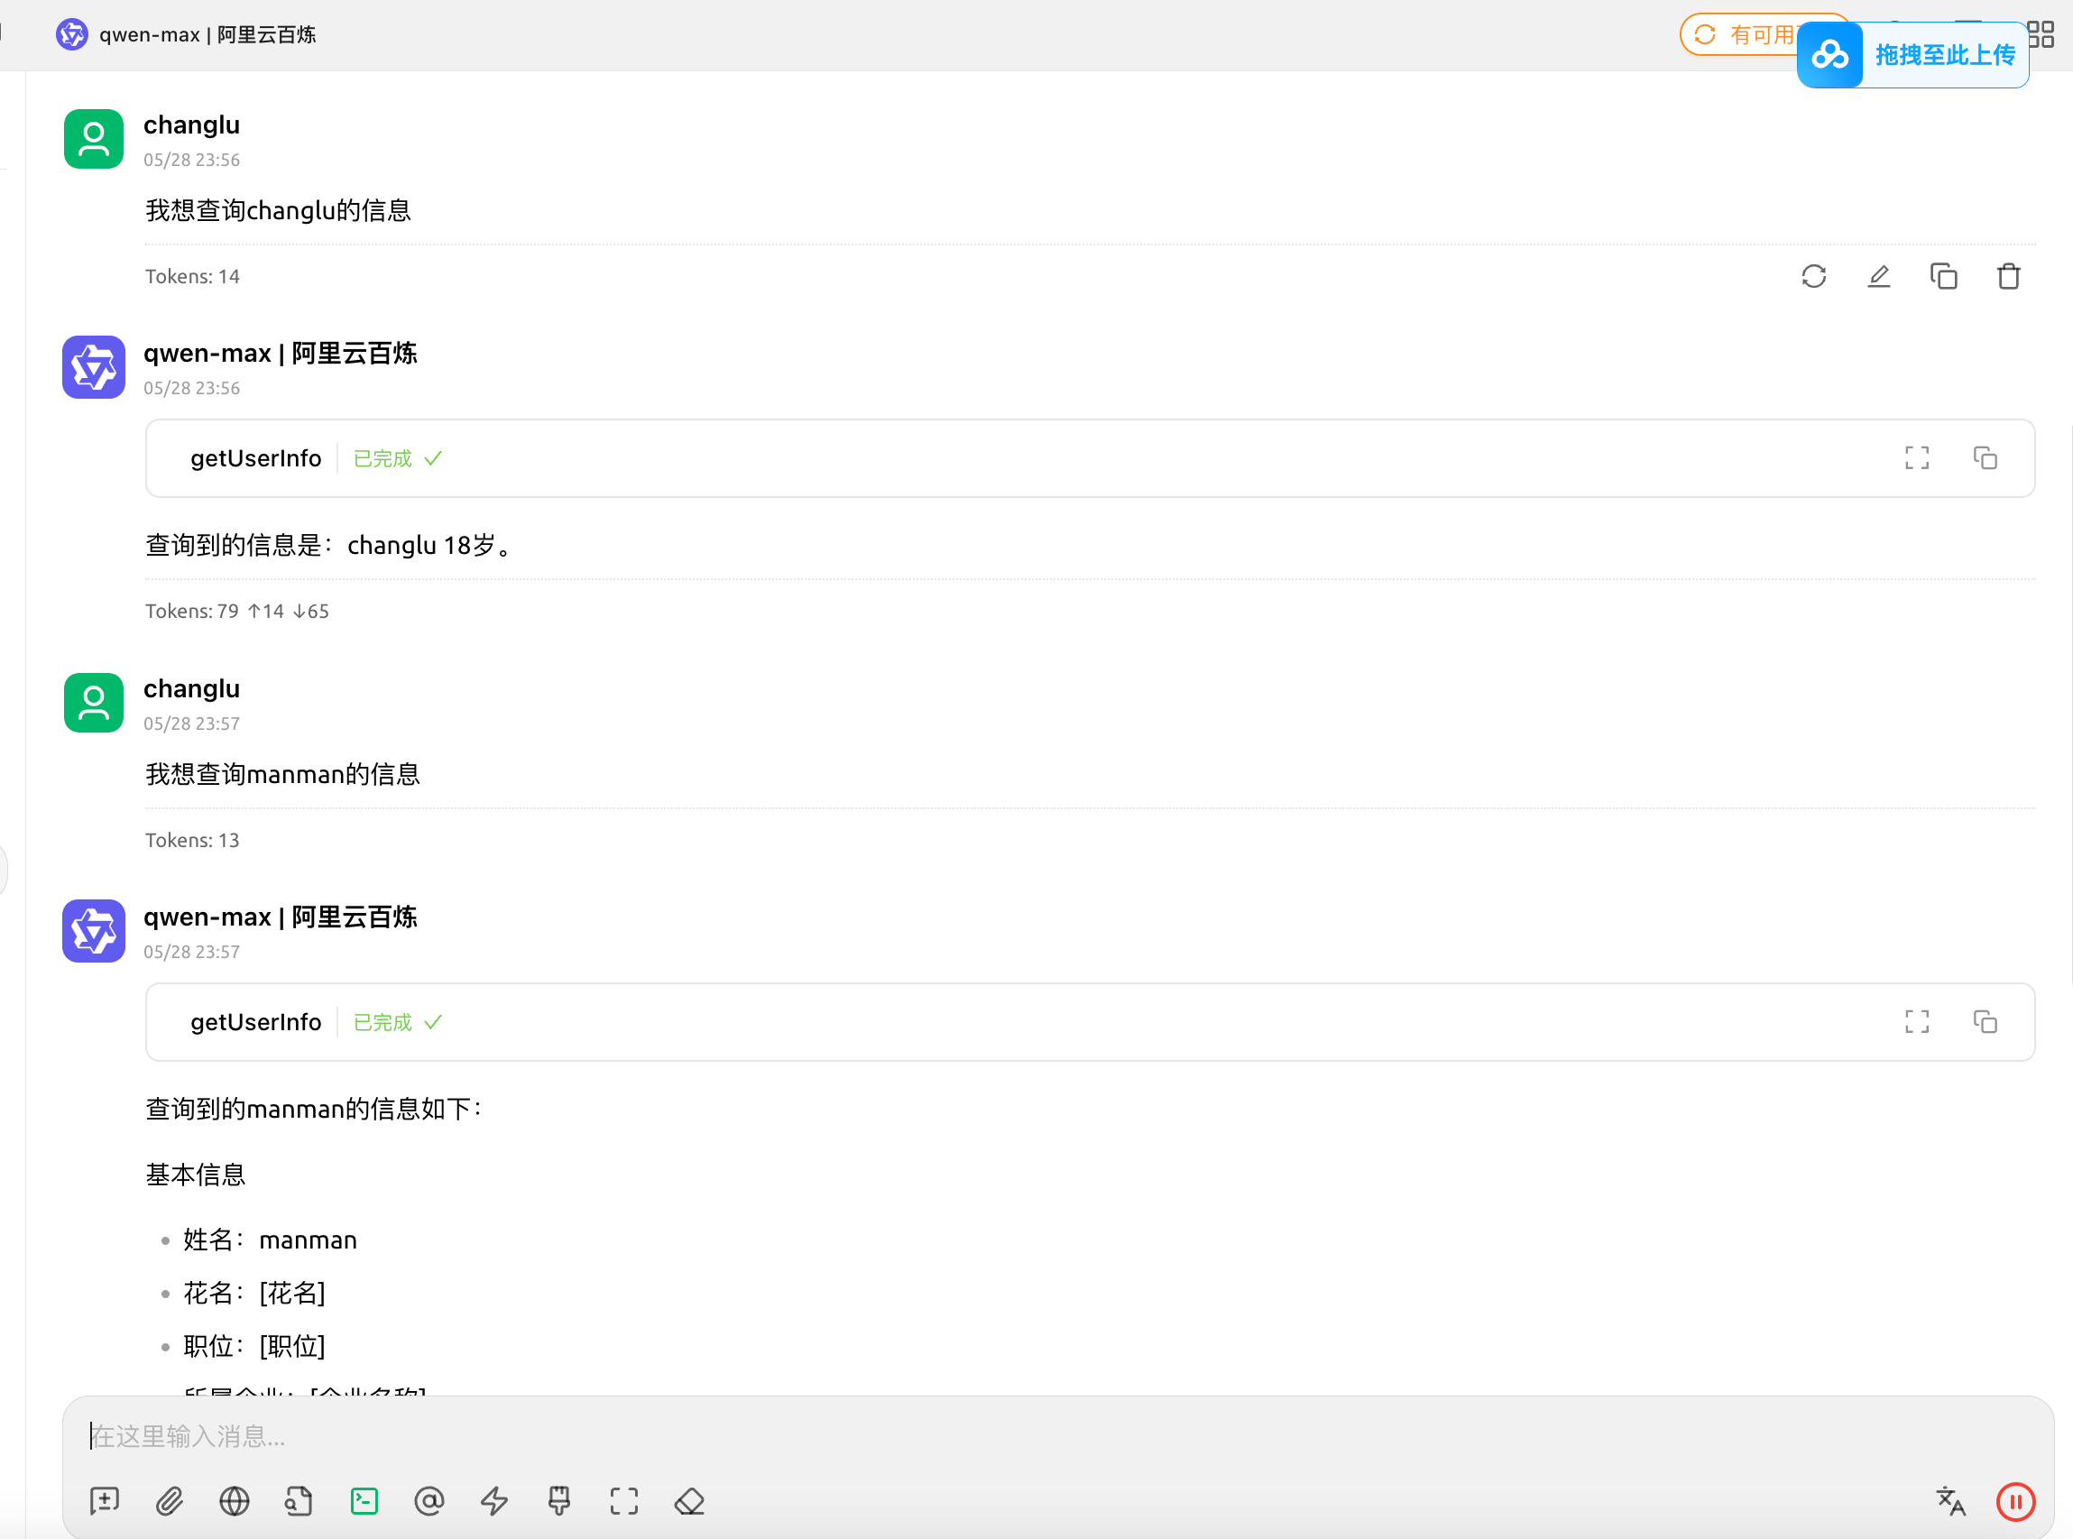Click the translate icon in input bar
Image resolution: width=2073 pixels, height=1539 pixels.
coord(1951,1501)
